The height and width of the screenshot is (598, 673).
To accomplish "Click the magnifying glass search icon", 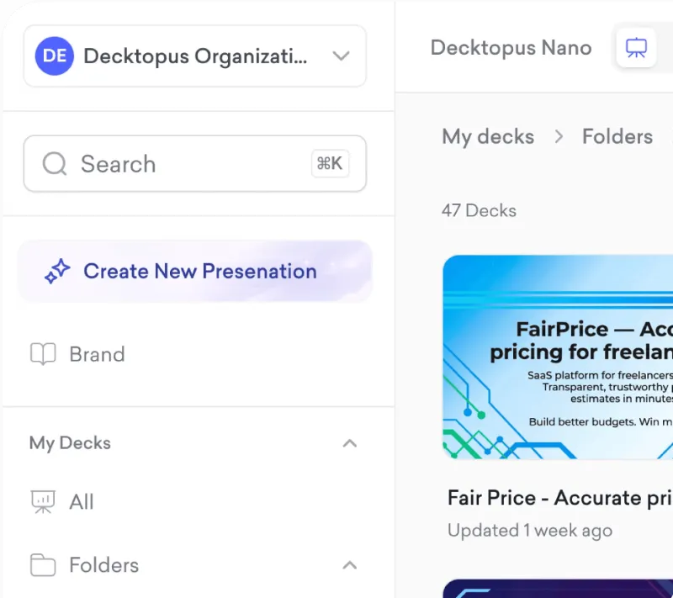I will (55, 163).
